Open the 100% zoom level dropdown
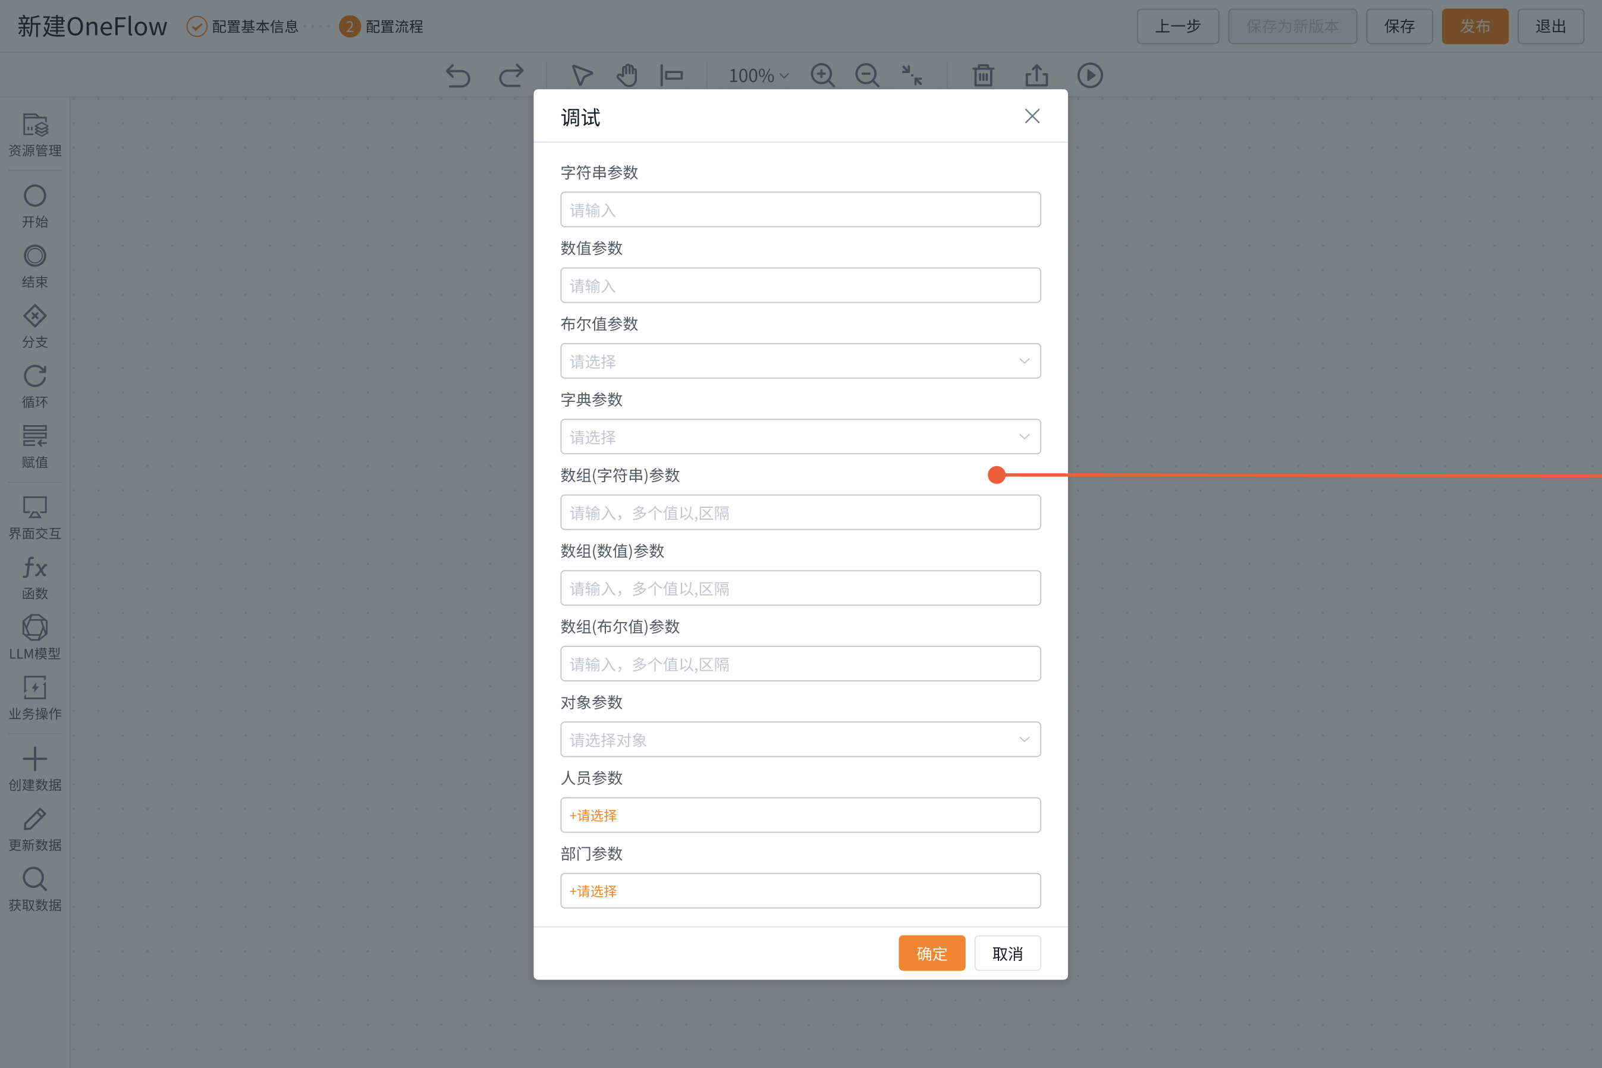1602x1068 pixels. 758,76
